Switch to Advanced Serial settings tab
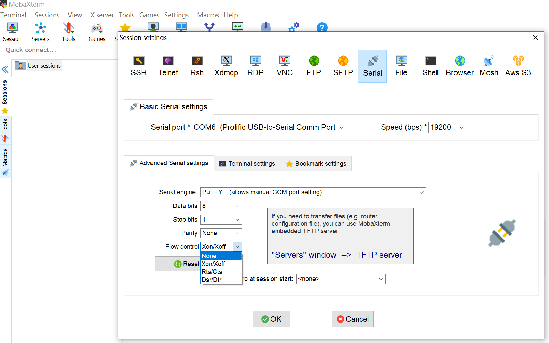This screenshot has height=343, width=549. point(169,163)
